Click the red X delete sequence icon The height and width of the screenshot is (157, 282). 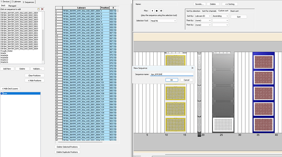pos(43,9)
